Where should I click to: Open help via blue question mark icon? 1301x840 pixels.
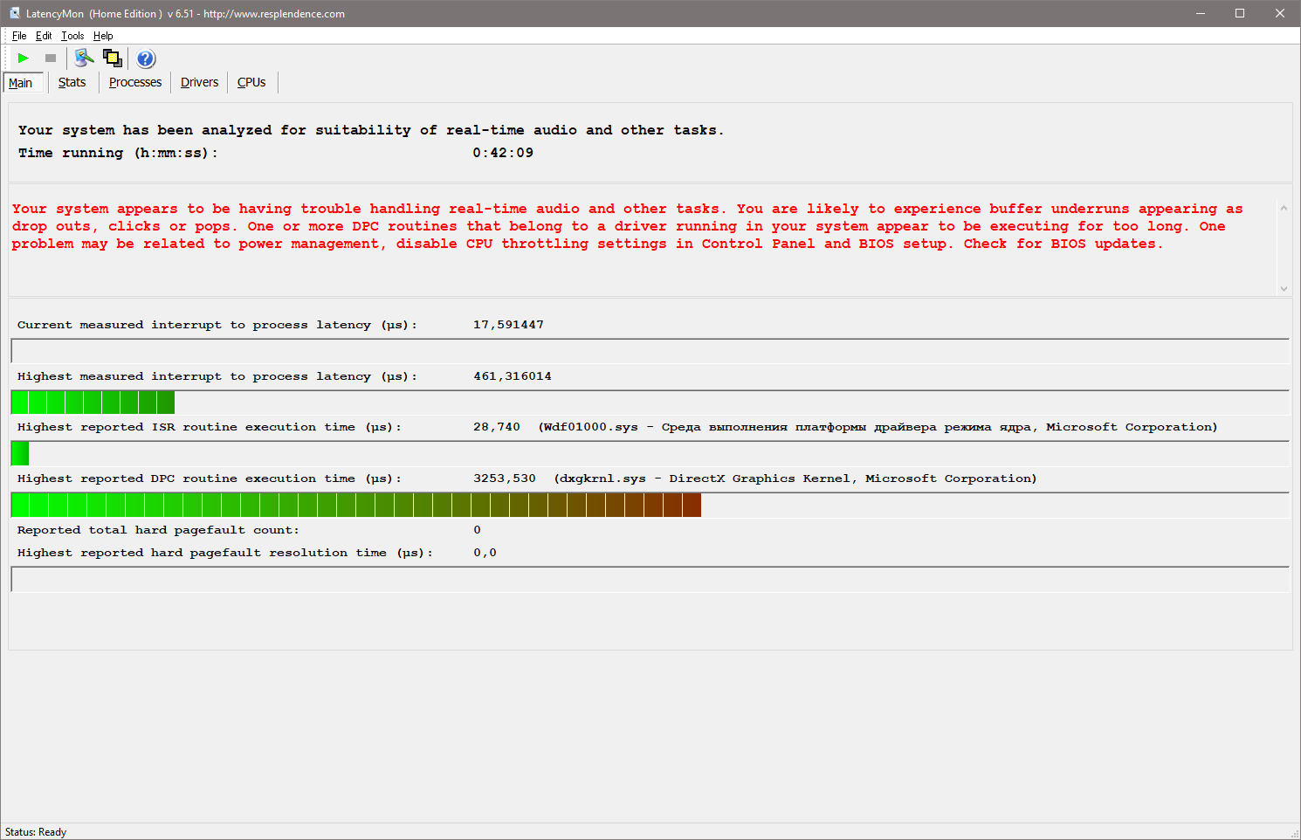coord(146,59)
